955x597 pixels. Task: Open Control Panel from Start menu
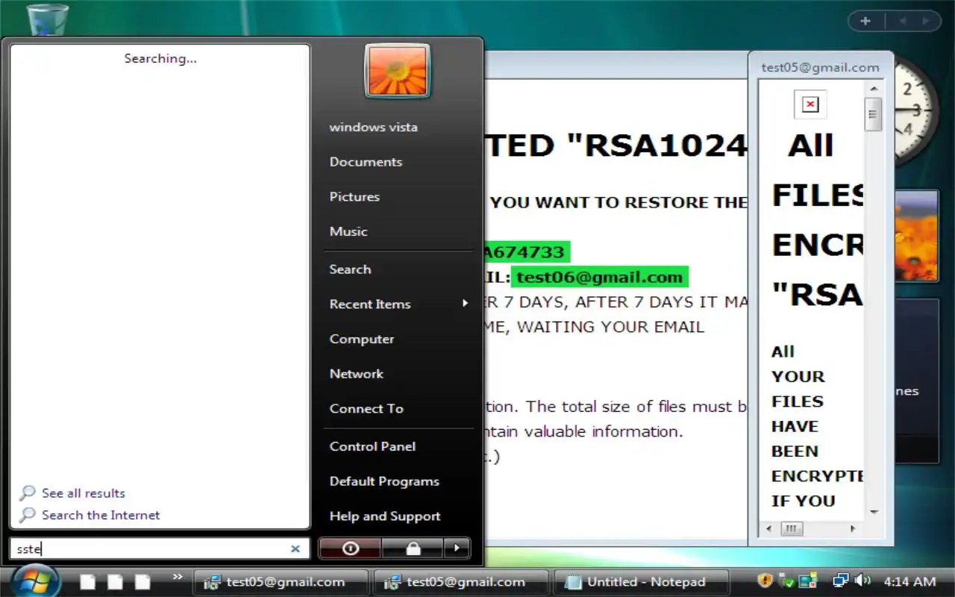point(372,446)
